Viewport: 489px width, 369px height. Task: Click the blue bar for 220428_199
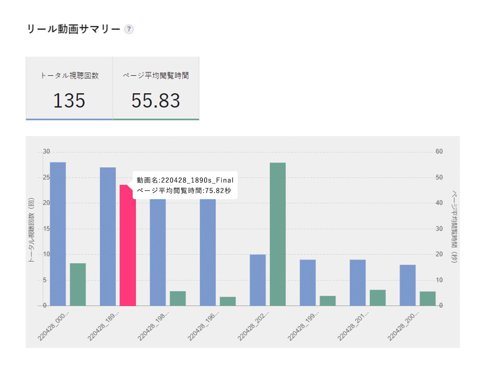[308, 283]
